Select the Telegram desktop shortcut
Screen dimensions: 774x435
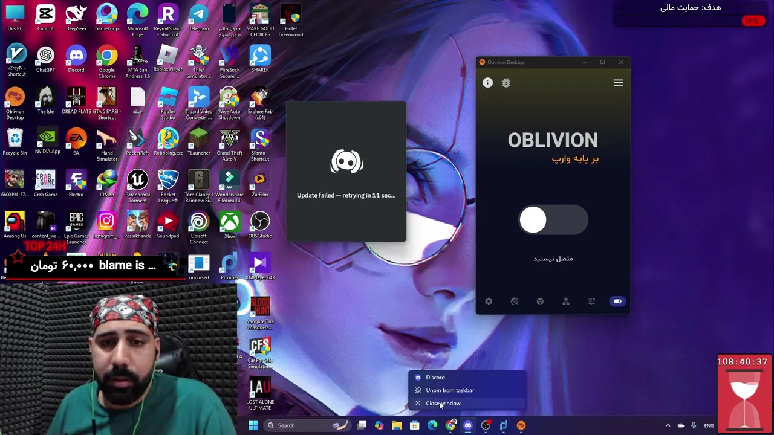click(x=198, y=18)
